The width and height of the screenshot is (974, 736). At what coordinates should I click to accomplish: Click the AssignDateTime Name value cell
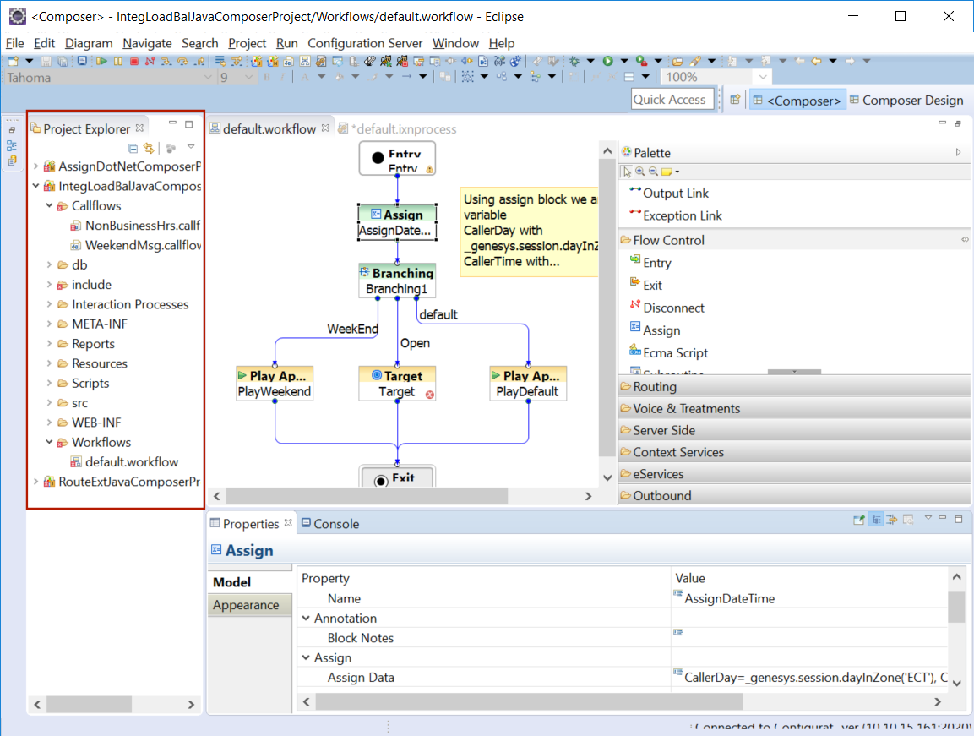point(810,598)
